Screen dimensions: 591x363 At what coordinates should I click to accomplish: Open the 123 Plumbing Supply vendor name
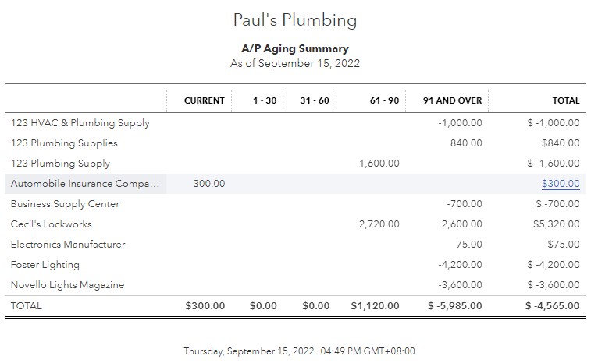(x=60, y=164)
